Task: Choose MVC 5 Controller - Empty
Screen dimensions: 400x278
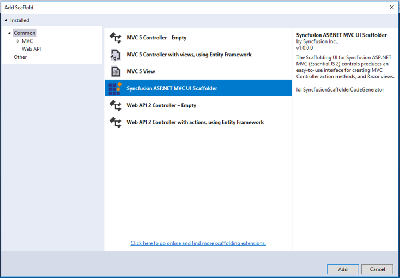Action: click(198, 38)
